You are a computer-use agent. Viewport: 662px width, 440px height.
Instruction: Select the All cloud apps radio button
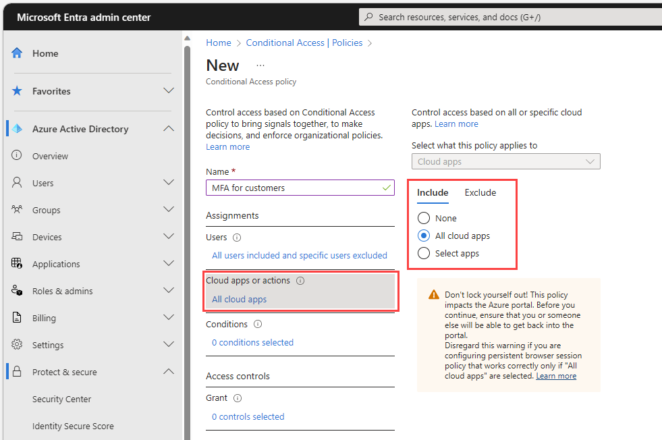[424, 236]
